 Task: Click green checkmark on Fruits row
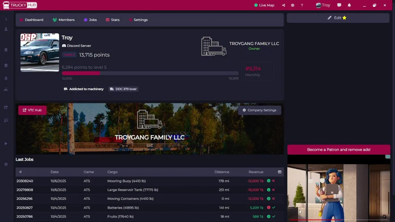[273, 216]
